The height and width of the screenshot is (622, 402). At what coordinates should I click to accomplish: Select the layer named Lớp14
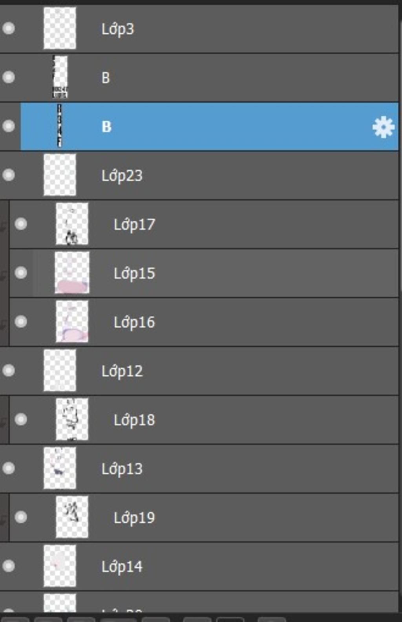coord(122,567)
